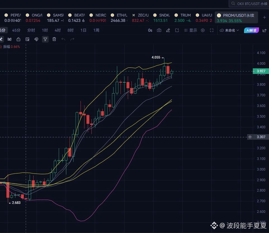Click the plus icon at 3.307

pos(250,137)
